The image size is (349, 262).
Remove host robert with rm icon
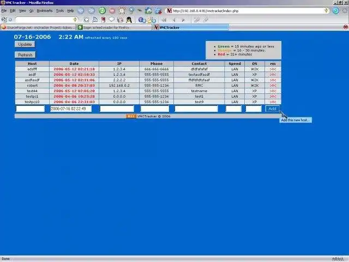click(273, 86)
